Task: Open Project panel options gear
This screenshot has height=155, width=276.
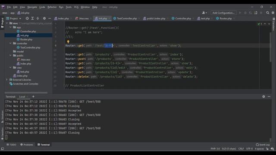Action: point(44,19)
